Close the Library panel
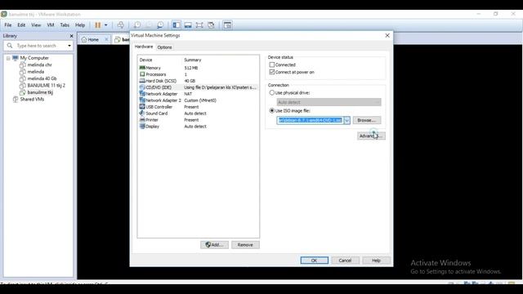 pos(71,36)
